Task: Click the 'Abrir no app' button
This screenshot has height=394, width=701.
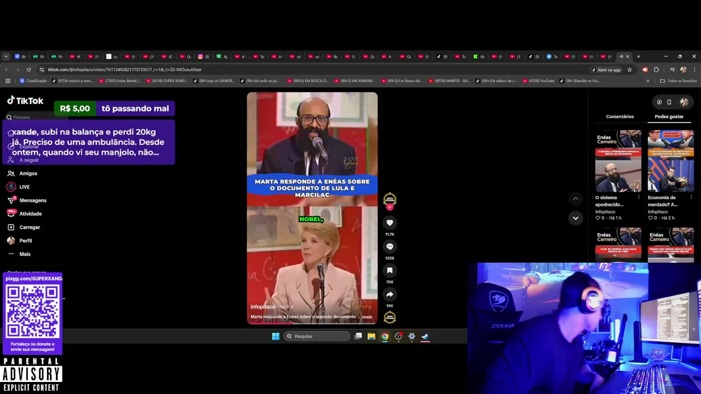Action: (606, 69)
